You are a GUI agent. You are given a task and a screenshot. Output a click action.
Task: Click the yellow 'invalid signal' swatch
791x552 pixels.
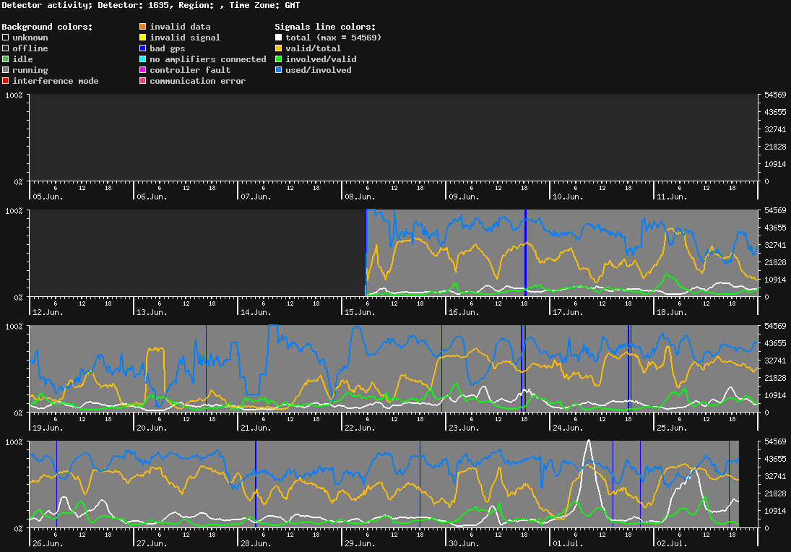coord(143,38)
